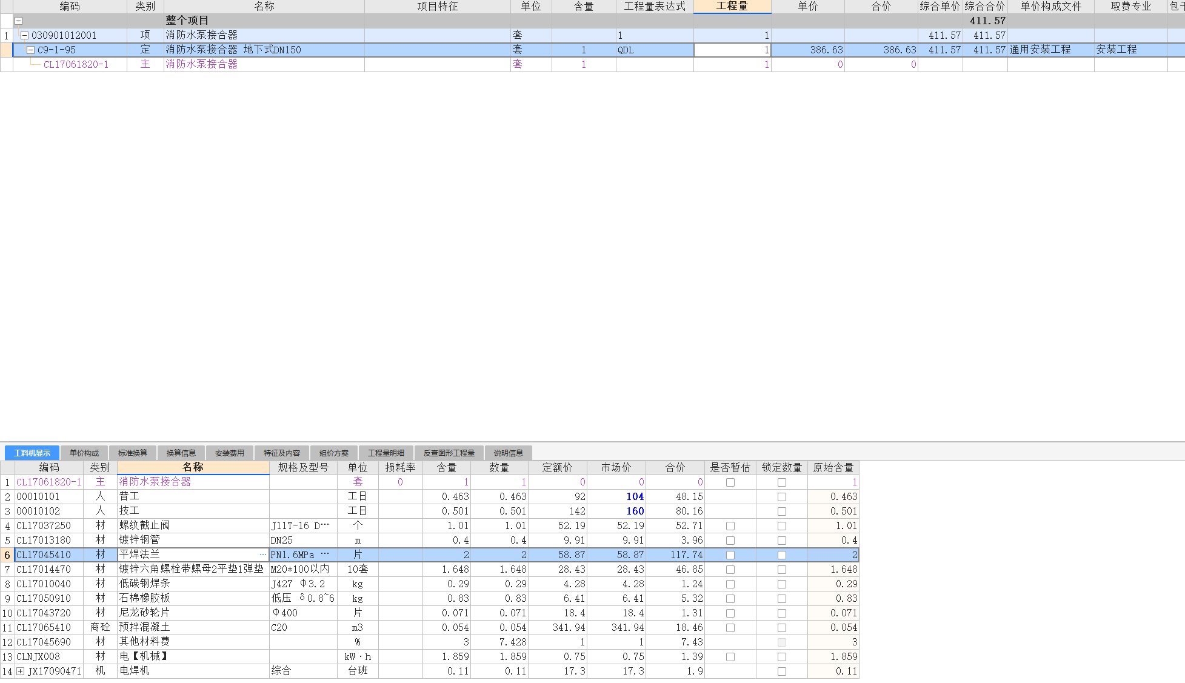Click 定额价 341.94 for 预拌混凝土

tap(558, 627)
